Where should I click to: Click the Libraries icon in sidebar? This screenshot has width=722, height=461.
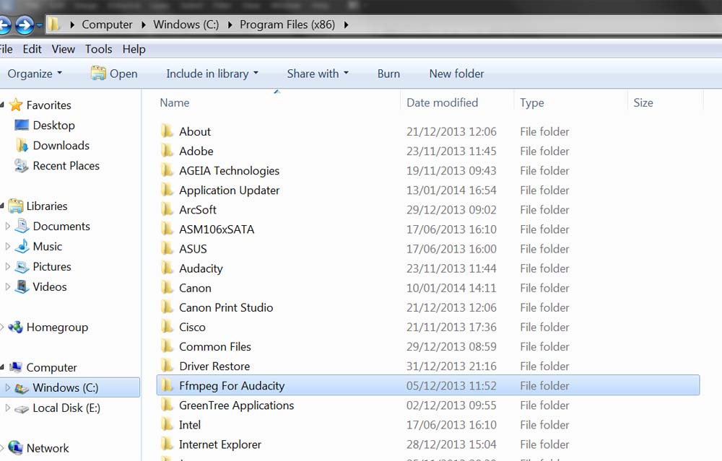coord(16,206)
